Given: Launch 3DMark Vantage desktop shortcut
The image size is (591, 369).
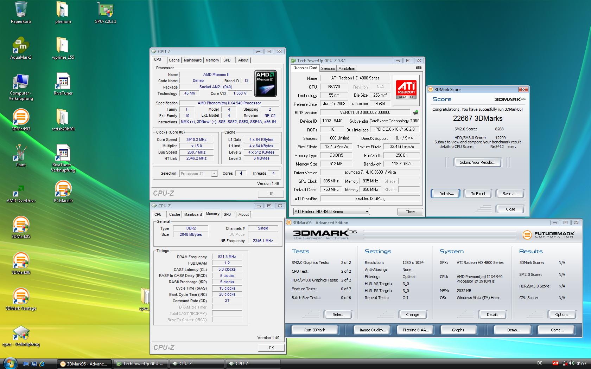Looking at the screenshot, I should 21,299.
